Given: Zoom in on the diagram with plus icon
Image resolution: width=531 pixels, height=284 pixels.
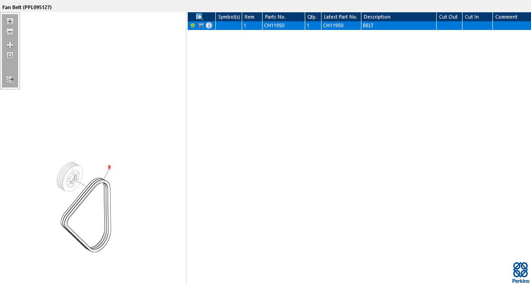Looking at the screenshot, I should [10, 21].
